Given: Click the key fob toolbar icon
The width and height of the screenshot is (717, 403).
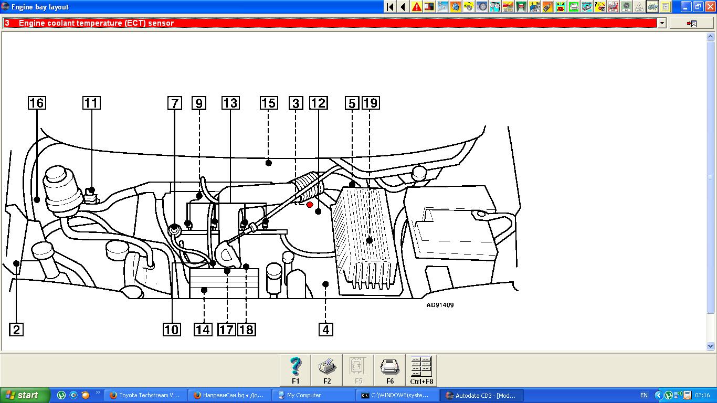Looking at the screenshot, I should click(547, 7).
